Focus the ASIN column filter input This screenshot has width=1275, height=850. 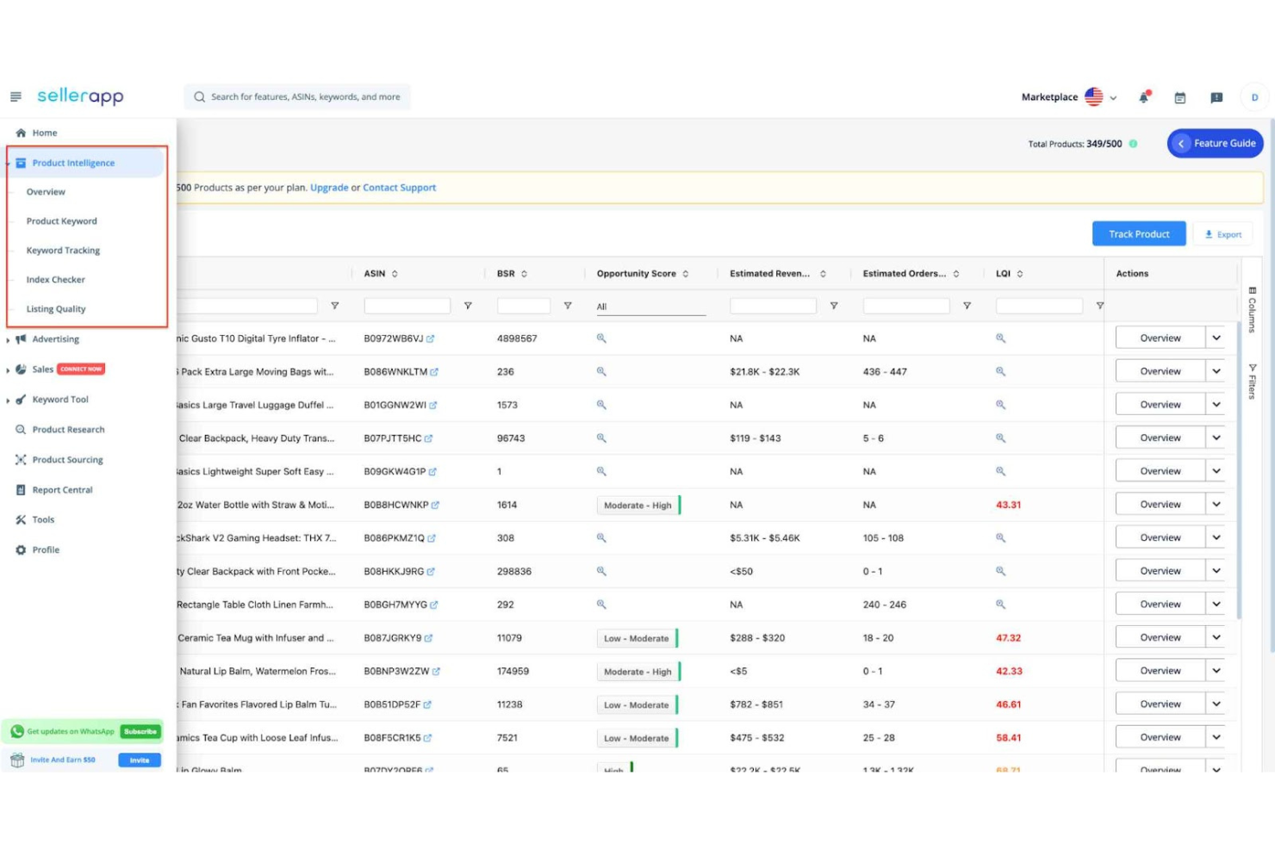coord(407,306)
